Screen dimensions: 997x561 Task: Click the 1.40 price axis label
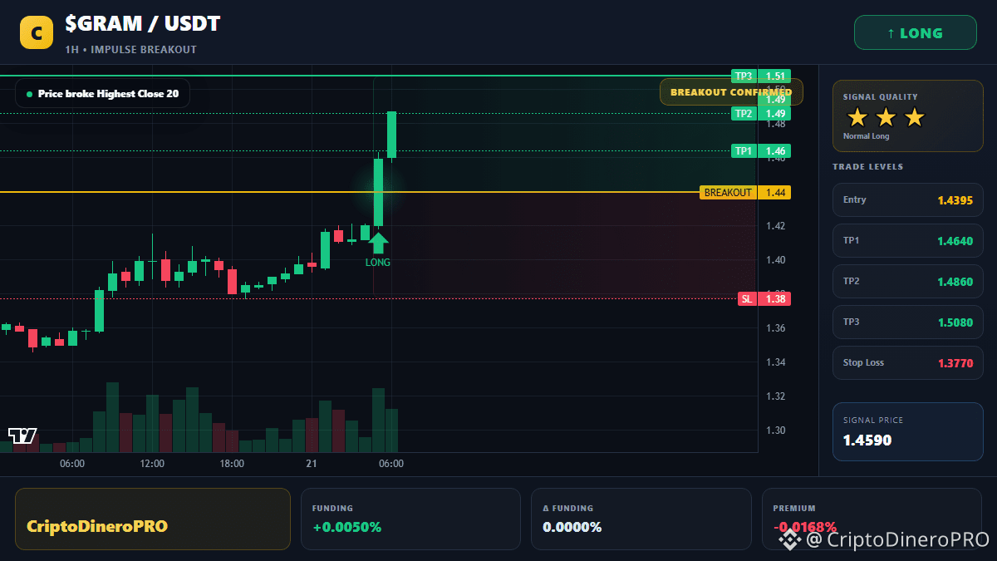776,260
